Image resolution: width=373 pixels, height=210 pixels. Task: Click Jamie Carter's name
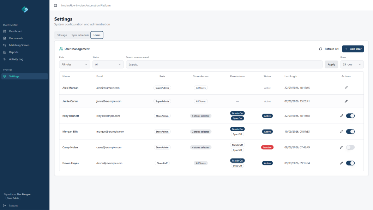pyautogui.click(x=70, y=101)
